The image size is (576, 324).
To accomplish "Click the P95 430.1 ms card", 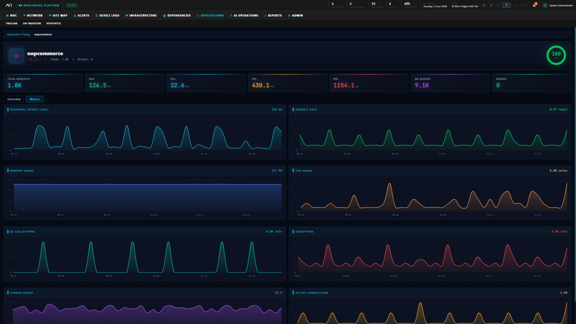I will [287, 83].
